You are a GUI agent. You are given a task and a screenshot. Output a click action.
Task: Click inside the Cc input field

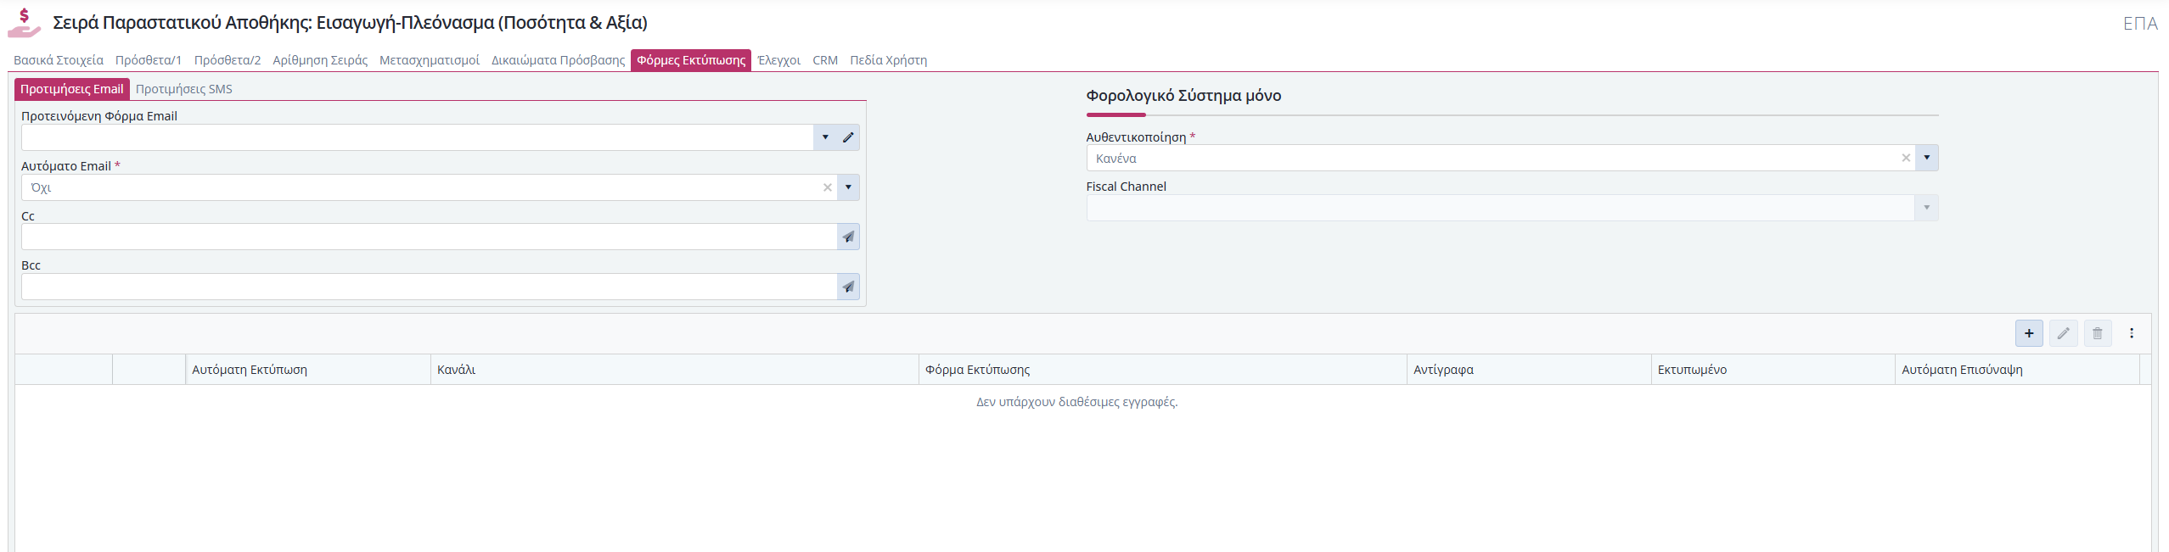point(430,237)
